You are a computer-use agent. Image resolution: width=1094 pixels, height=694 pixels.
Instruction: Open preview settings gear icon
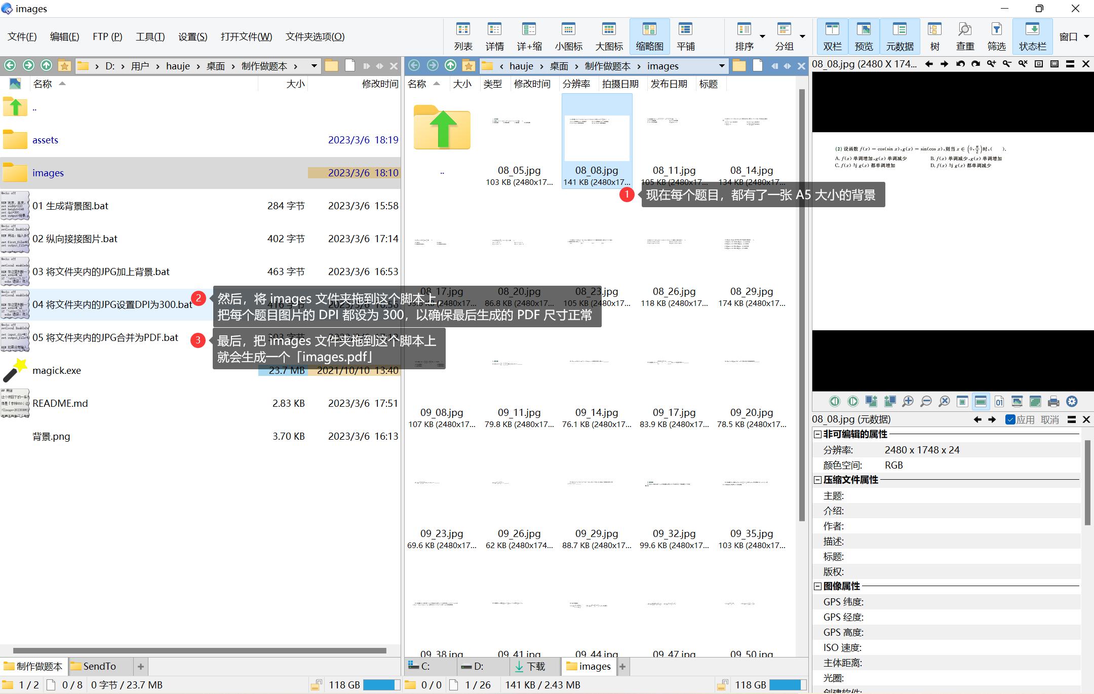coord(1072,402)
